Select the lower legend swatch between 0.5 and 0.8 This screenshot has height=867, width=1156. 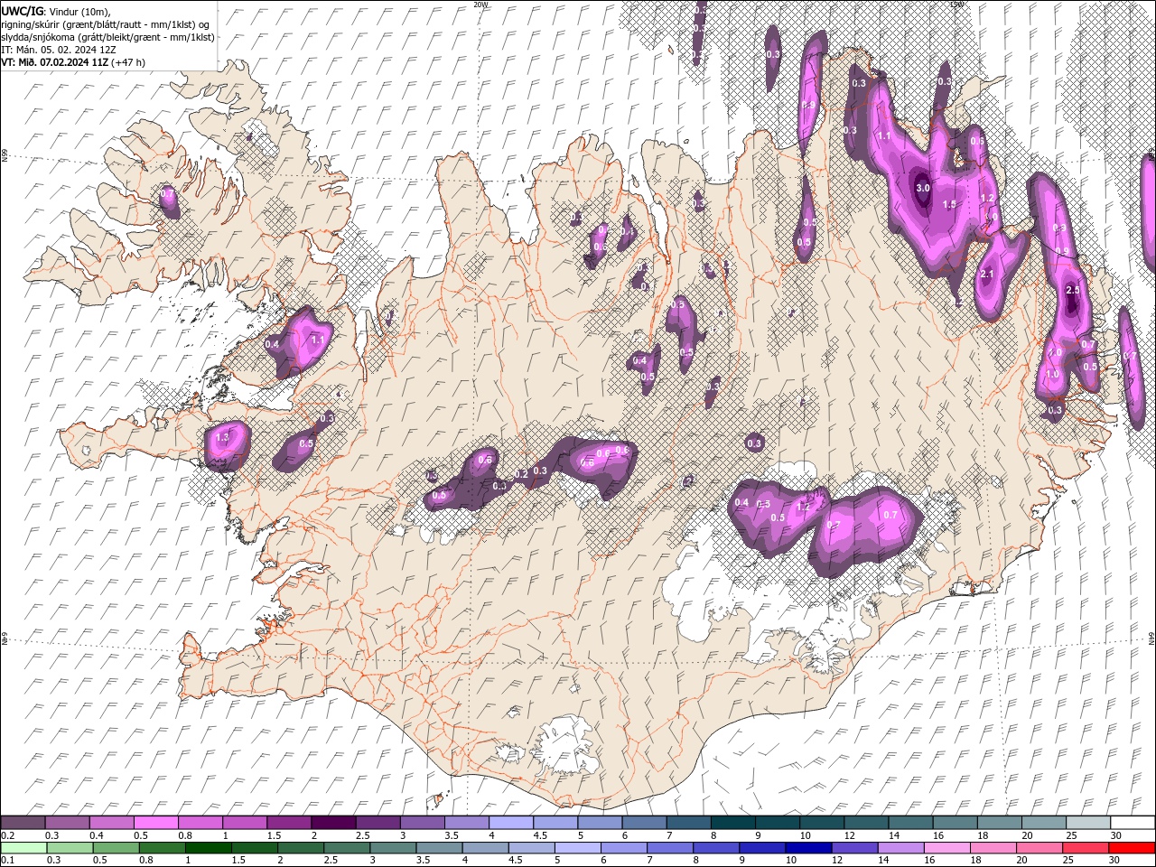[x=116, y=847]
